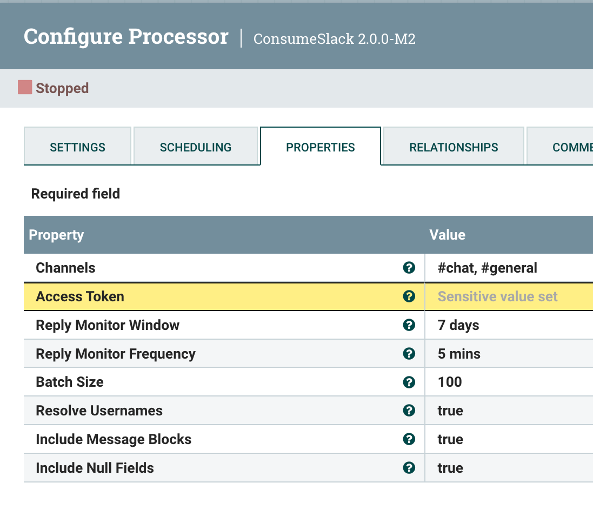View help tooltip for Resolve Usernames
The image size is (593, 509).
(409, 411)
